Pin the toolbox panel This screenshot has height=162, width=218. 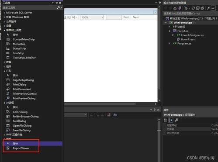tap(56, 3)
